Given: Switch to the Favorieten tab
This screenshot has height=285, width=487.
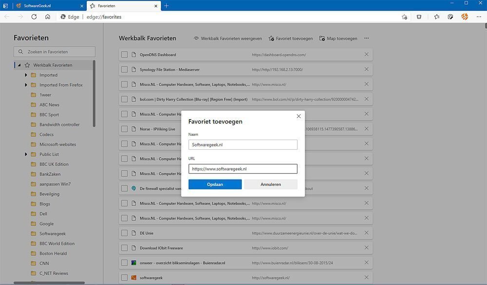Looking at the screenshot, I should pos(124,5).
